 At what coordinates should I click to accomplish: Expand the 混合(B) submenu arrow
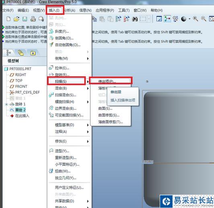click(88, 88)
